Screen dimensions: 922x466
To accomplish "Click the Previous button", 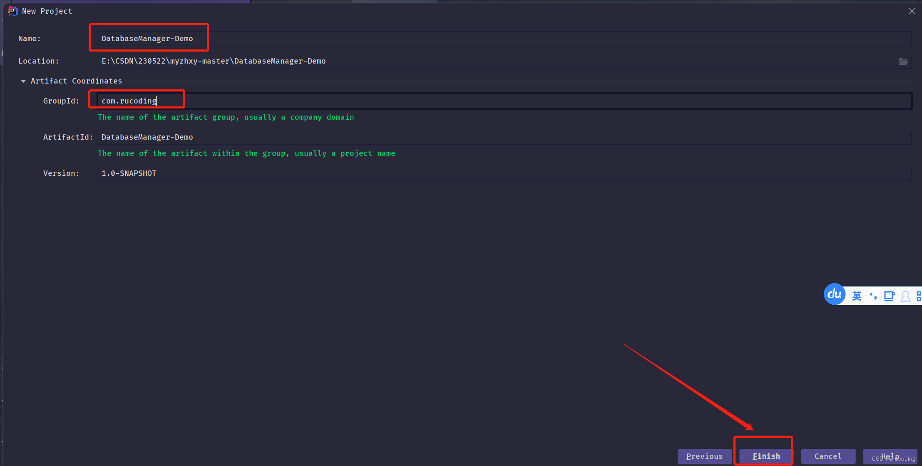I will pyautogui.click(x=704, y=456).
